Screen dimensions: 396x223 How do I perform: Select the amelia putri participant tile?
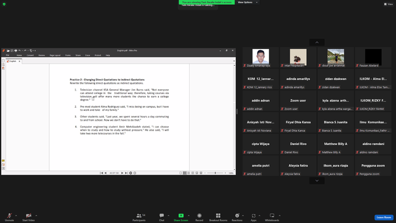point(260,165)
